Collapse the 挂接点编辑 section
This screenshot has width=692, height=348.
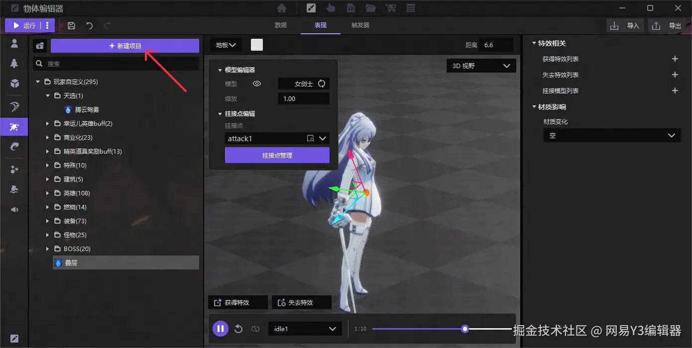(x=220, y=114)
